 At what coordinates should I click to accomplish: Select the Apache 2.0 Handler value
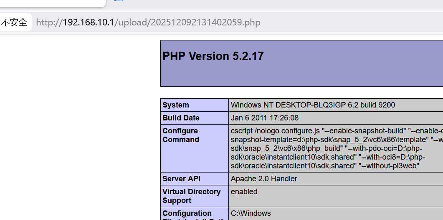click(264, 179)
